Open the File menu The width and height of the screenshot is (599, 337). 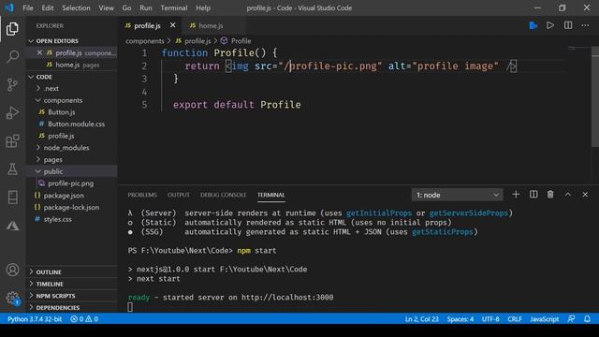28,7
